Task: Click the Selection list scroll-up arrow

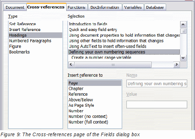Action: 183,25
